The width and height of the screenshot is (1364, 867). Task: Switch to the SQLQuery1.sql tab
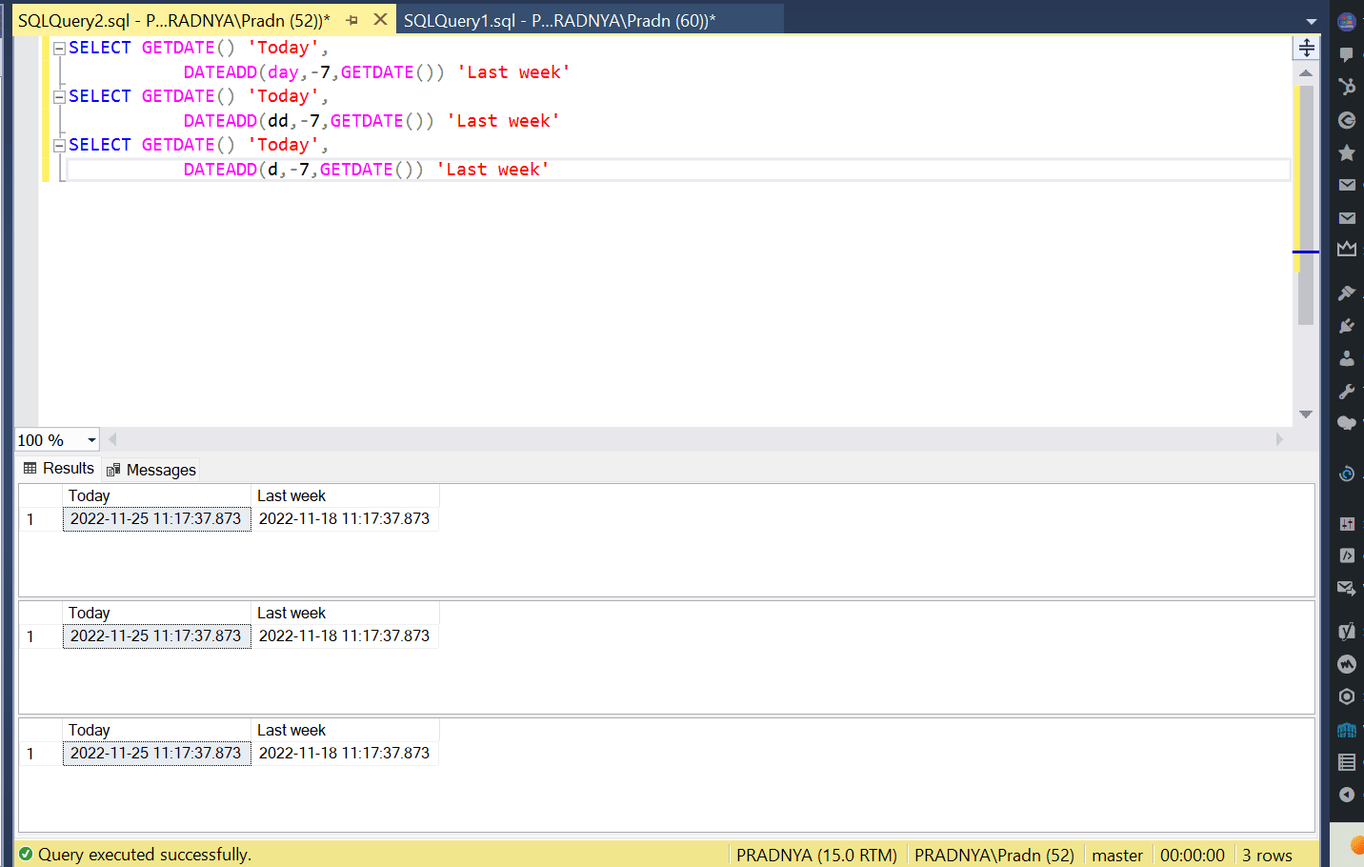(559, 20)
